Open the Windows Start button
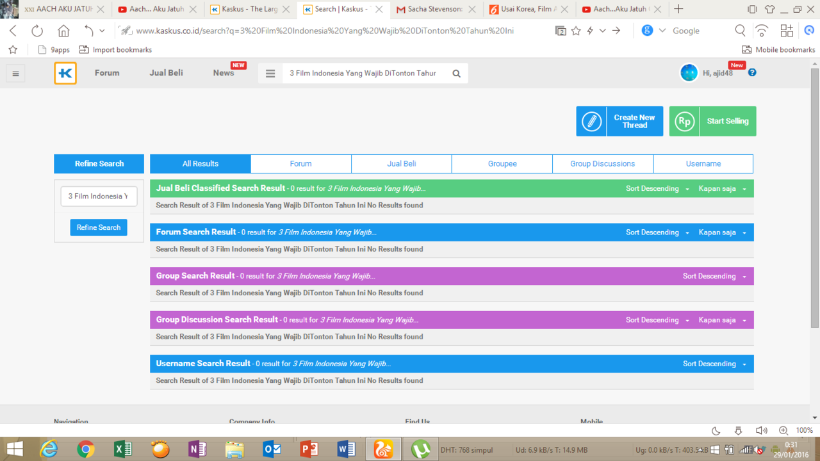820x461 pixels. 14,449
